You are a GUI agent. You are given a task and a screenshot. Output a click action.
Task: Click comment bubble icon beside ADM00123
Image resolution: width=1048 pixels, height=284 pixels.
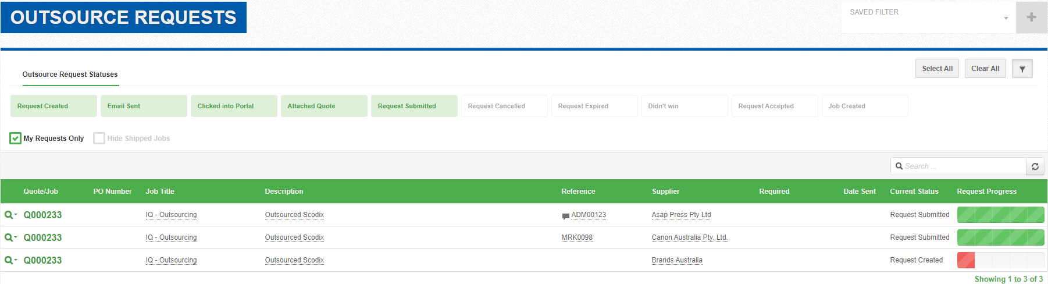tap(565, 216)
